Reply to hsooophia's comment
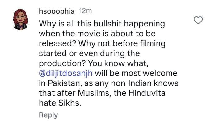 pyautogui.click(x=48, y=115)
